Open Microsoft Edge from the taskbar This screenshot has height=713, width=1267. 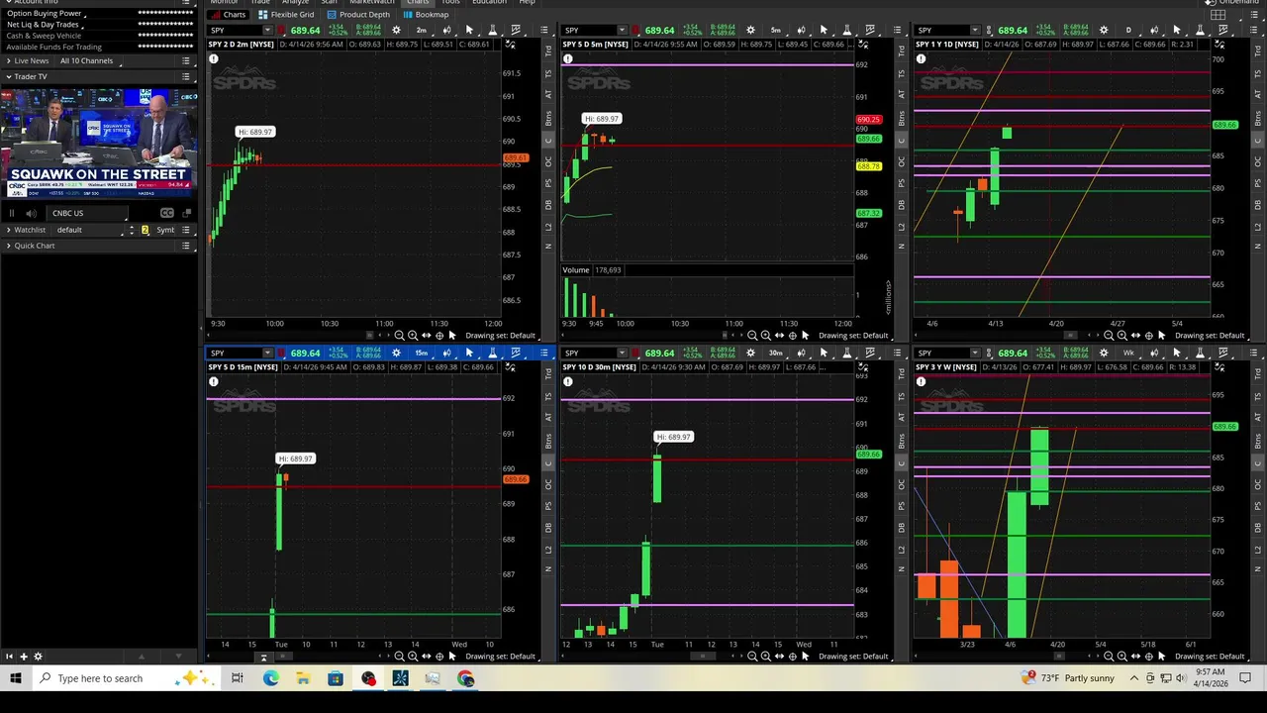tap(270, 678)
